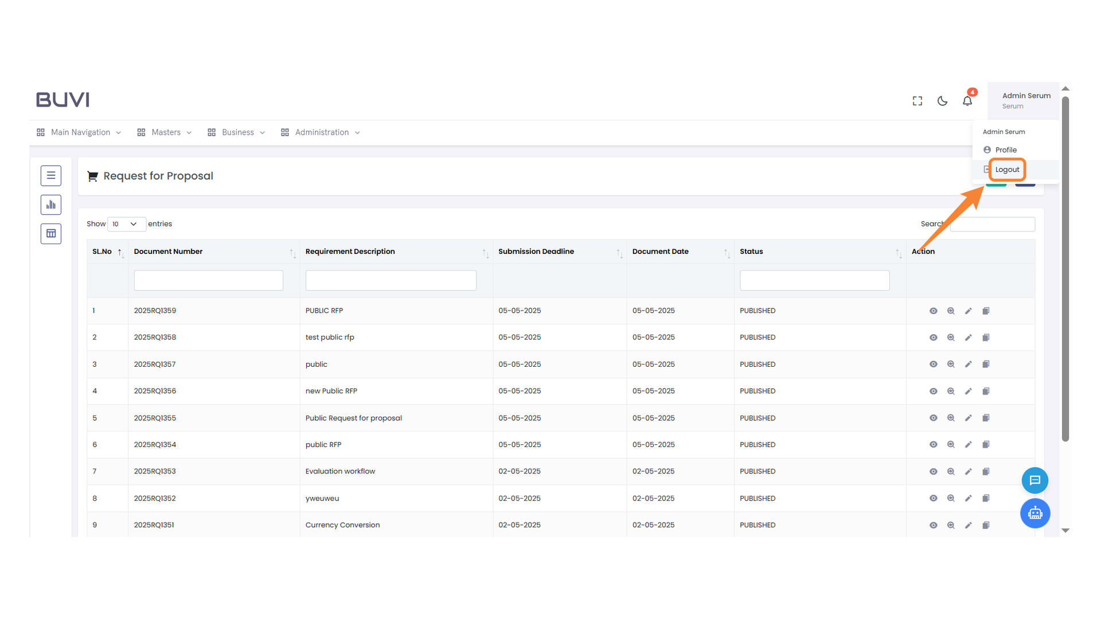Open the notifications bell
1101x619 pixels.
[x=967, y=101]
